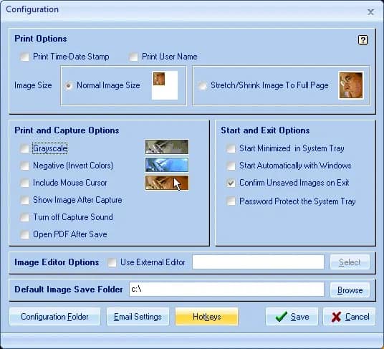The height and width of the screenshot is (349, 384).
Task: Enable the Print Time-Date Stamp checkbox
Action: click(24, 57)
